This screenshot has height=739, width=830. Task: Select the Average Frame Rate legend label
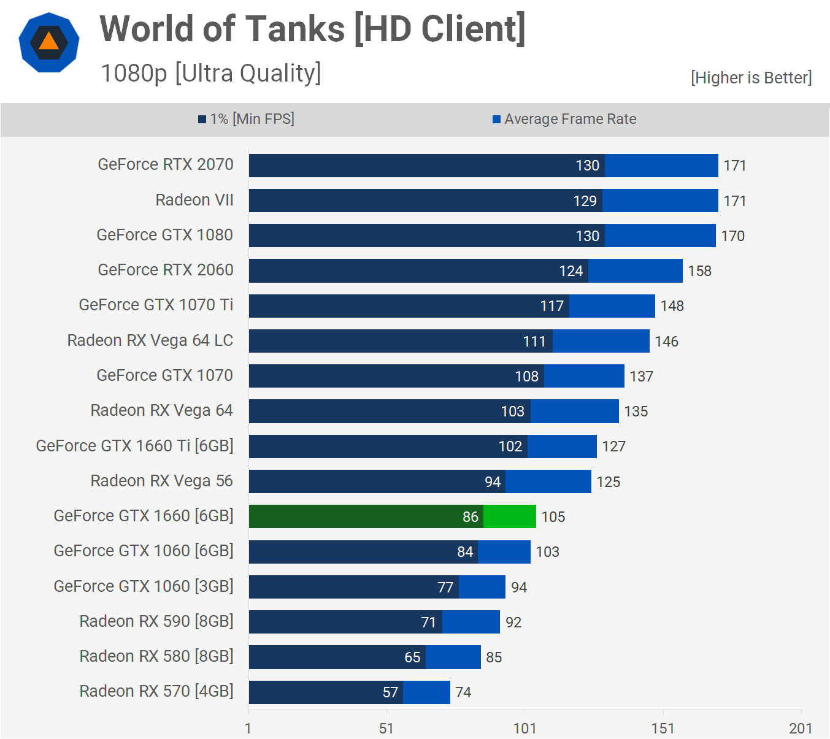point(570,119)
